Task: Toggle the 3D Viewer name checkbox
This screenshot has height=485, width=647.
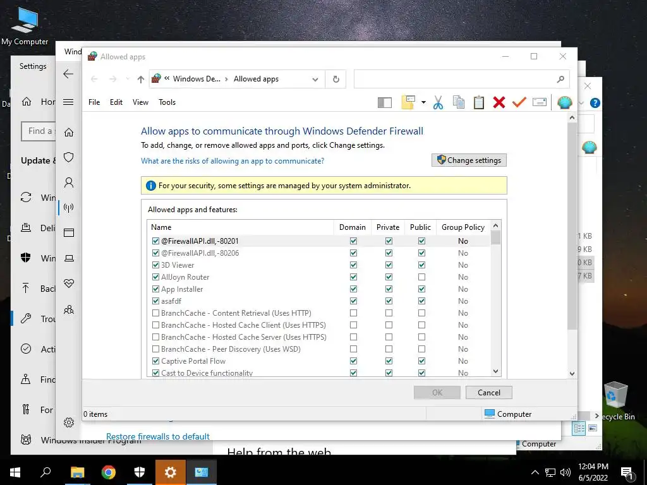Action: [x=155, y=265]
